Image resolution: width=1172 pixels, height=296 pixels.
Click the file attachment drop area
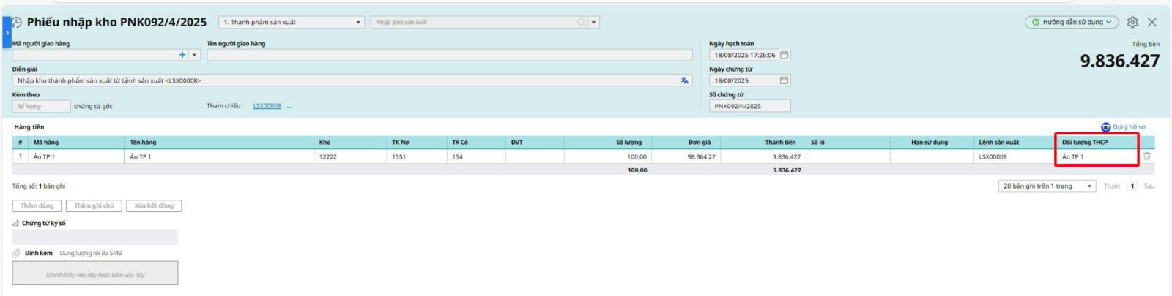(95, 274)
